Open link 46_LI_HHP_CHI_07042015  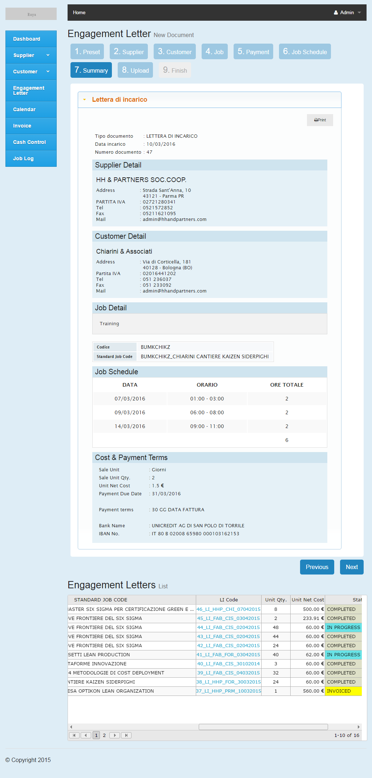[x=229, y=609]
